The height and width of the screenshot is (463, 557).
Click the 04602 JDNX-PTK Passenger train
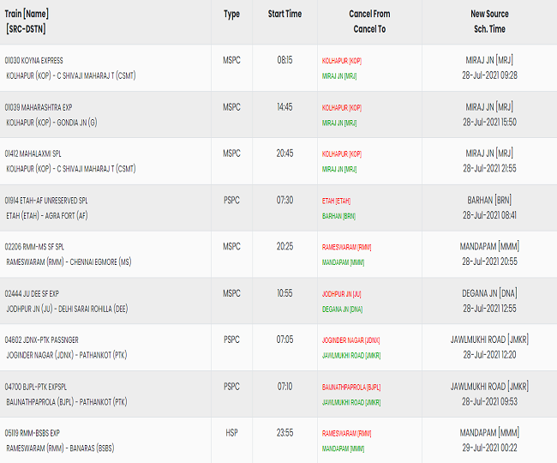[41, 340]
